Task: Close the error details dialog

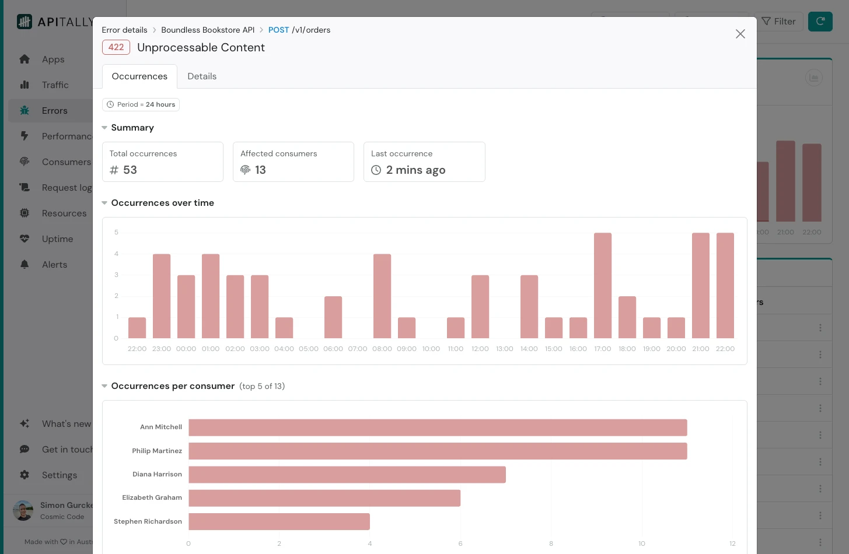Action: point(740,34)
